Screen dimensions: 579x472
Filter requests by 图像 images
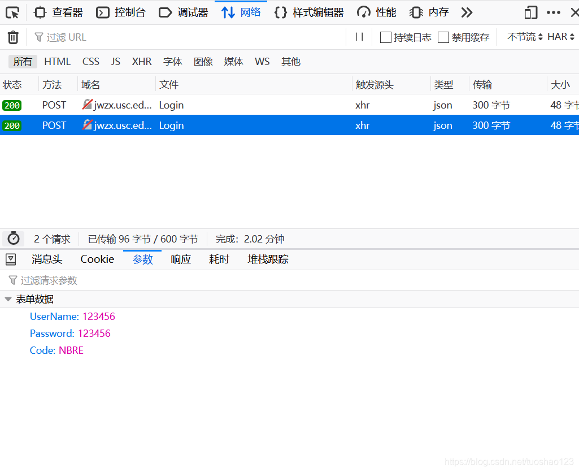coord(203,62)
